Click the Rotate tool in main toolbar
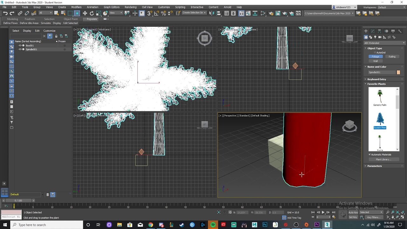The image size is (407, 229). click(x=92, y=13)
